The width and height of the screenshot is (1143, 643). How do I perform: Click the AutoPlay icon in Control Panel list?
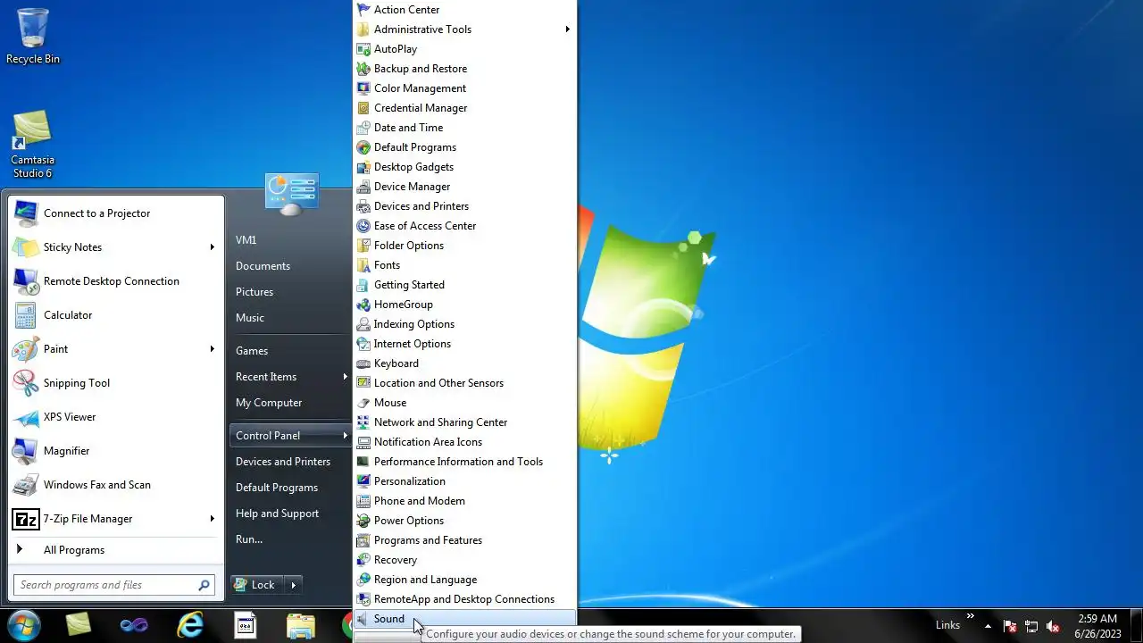tap(363, 49)
